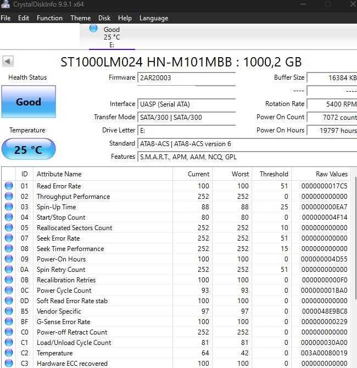Click the 25 °C temperature button

point(29,149)
